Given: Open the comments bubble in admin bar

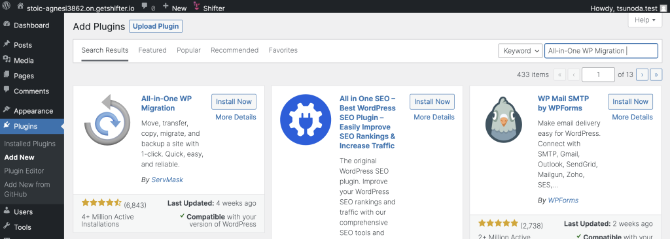Looking at the screenshot, I should 145,7.
